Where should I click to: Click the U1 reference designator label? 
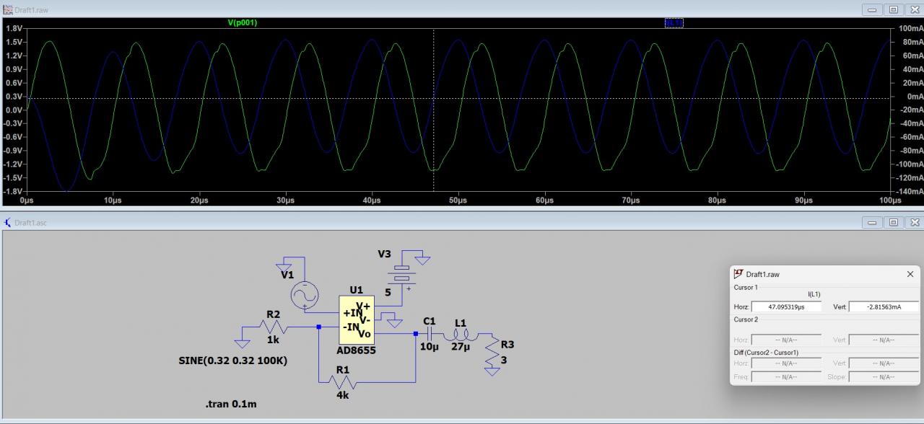click(x=357, y=290)
